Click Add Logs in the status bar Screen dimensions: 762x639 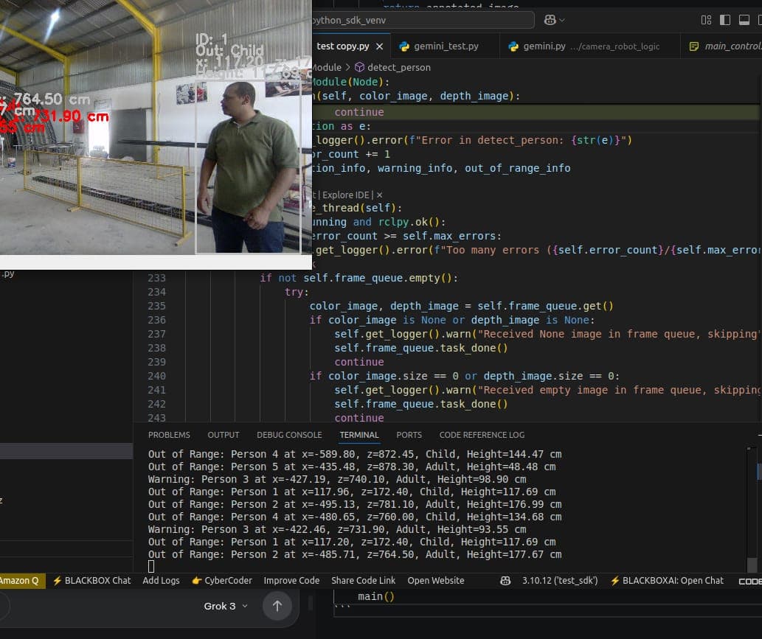161,581
